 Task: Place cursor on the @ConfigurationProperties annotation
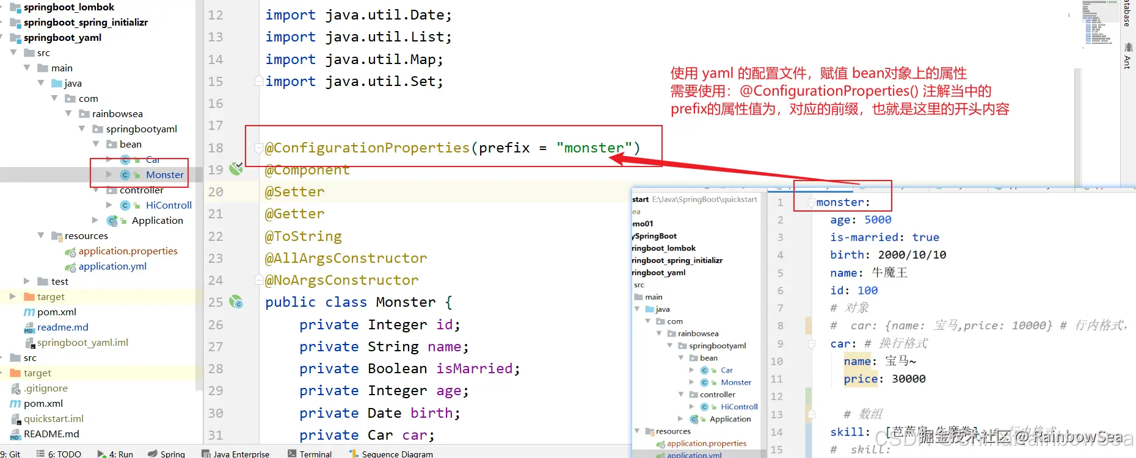click(x=367, y=148)
